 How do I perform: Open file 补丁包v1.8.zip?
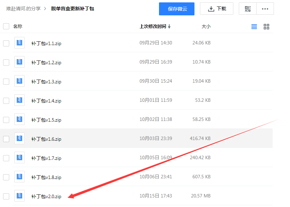[x=46, y=177]
